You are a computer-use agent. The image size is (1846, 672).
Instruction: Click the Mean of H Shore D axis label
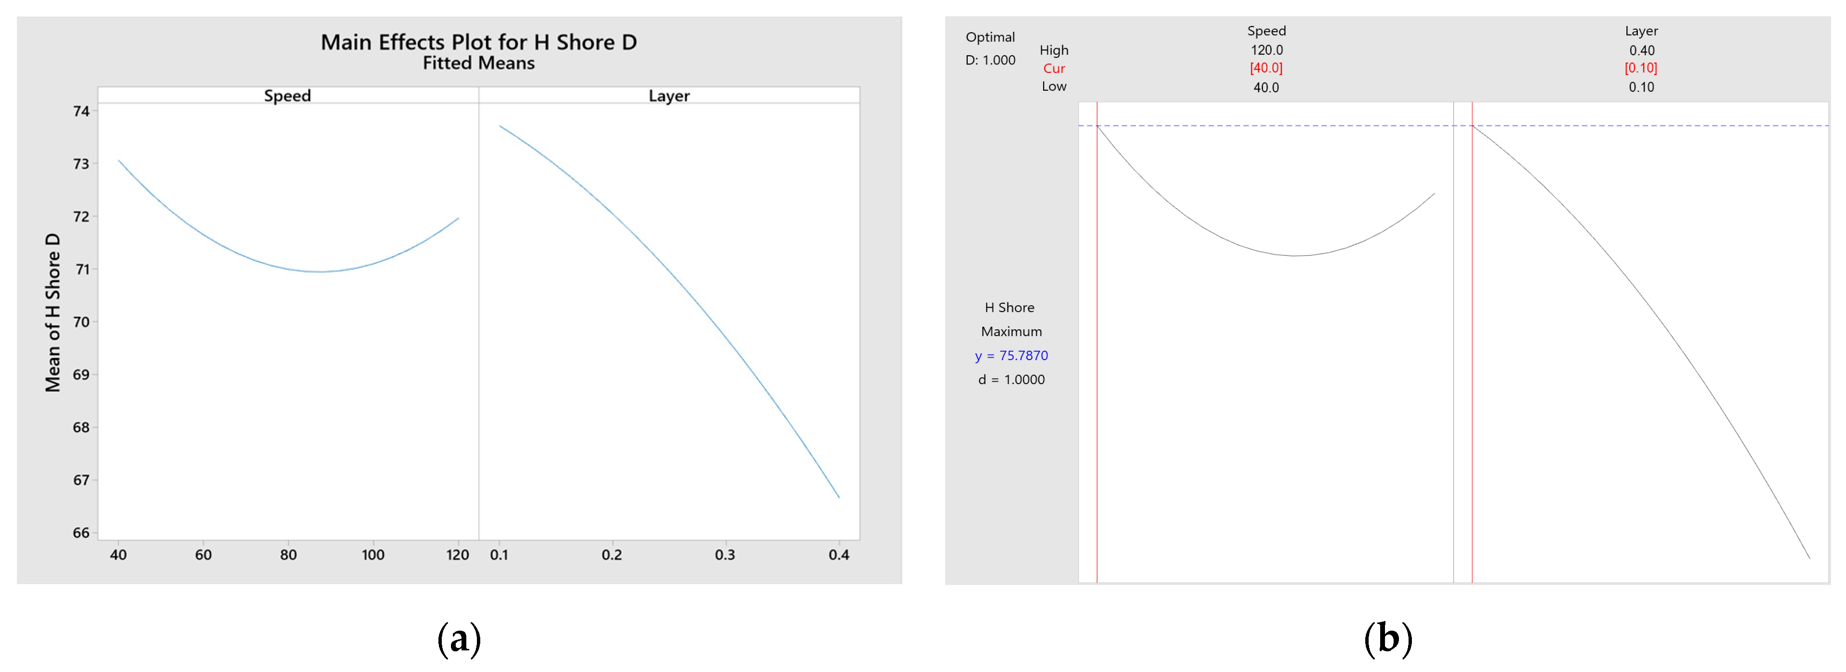[52, 312]
